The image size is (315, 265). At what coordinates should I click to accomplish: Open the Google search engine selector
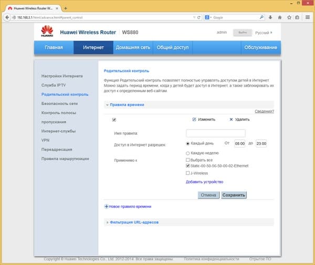coord(208,17)
